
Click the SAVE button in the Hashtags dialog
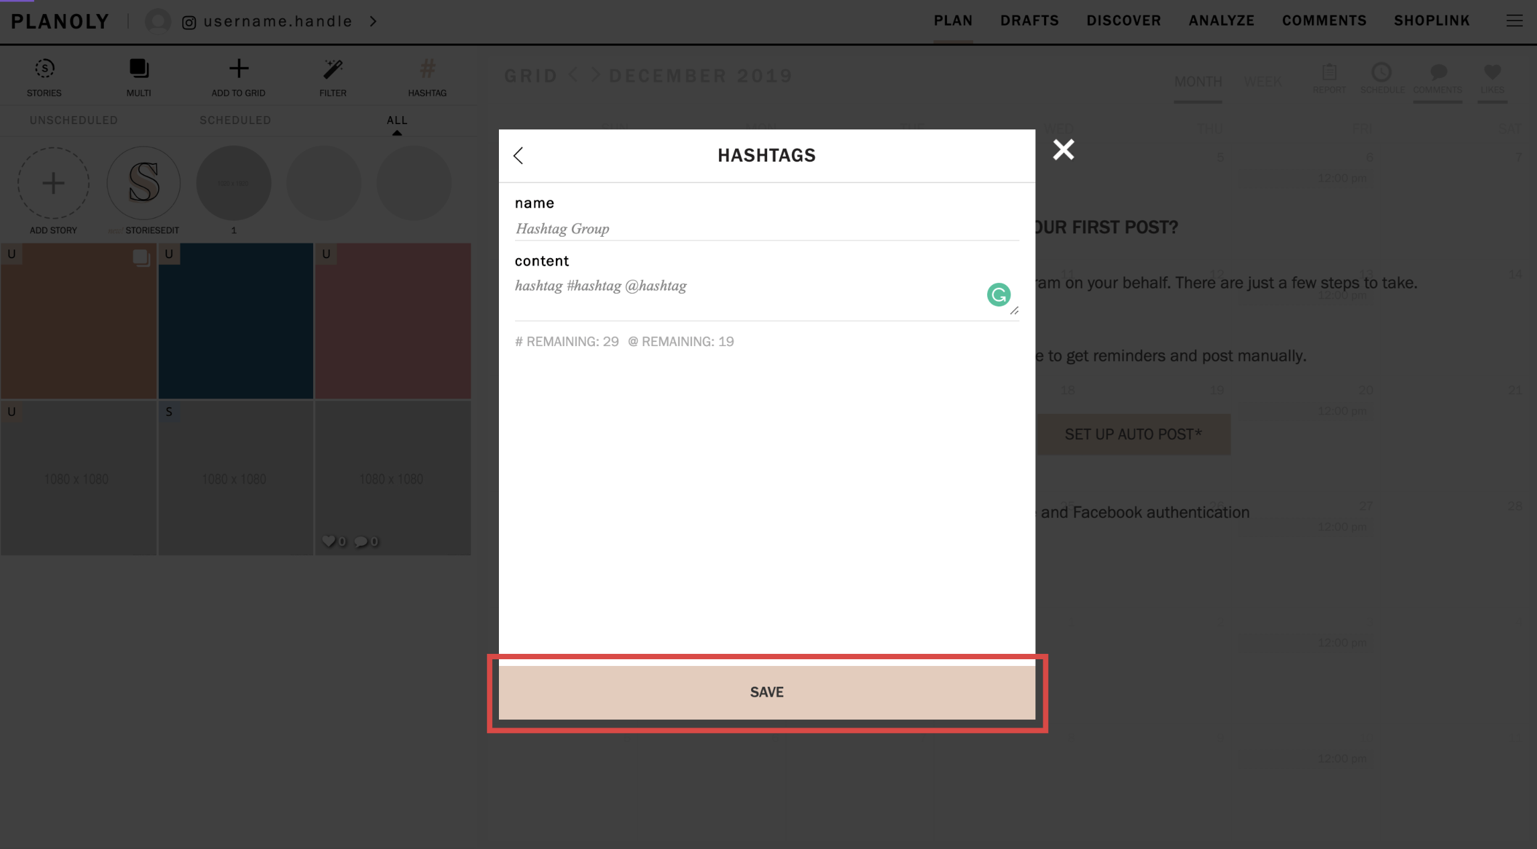click(766, 692)
